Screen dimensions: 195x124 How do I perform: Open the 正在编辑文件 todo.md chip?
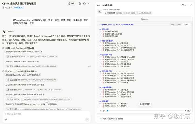tap(32, 80)
